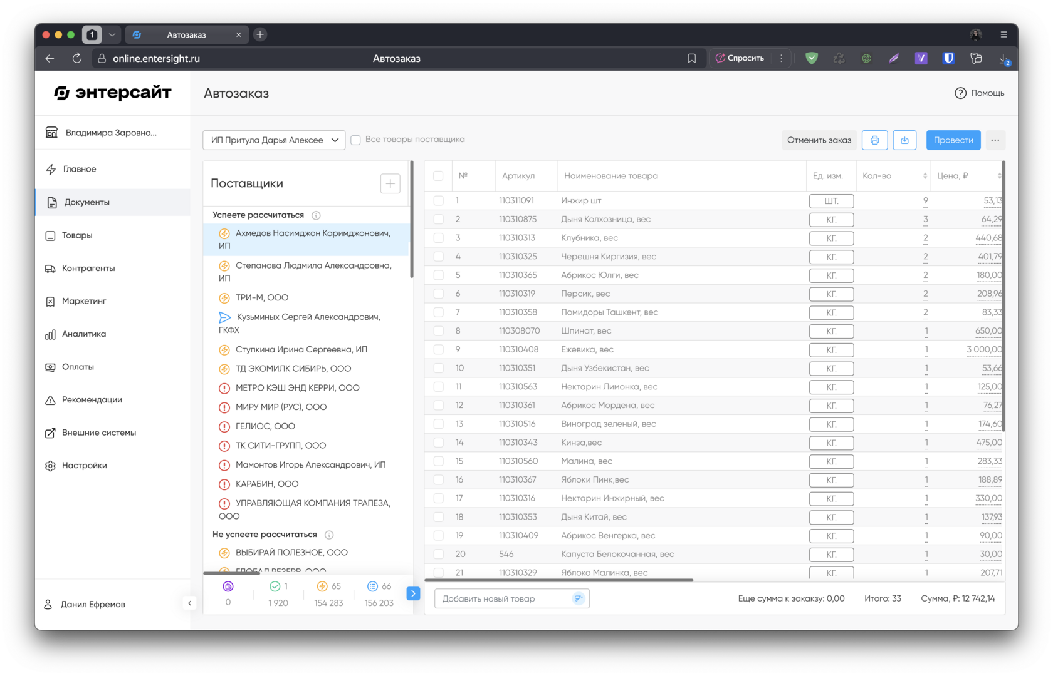Check the row checkbox for Персик, вес
This screenshot has height=676, width=1053.
(x=439, y=294)
